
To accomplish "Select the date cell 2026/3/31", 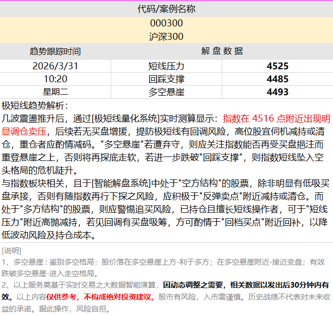I will coord(55,66).
